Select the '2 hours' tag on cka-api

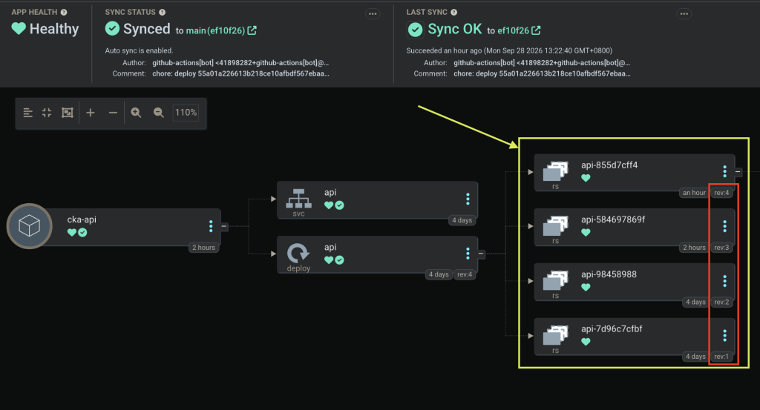click(x=203, y=248)
